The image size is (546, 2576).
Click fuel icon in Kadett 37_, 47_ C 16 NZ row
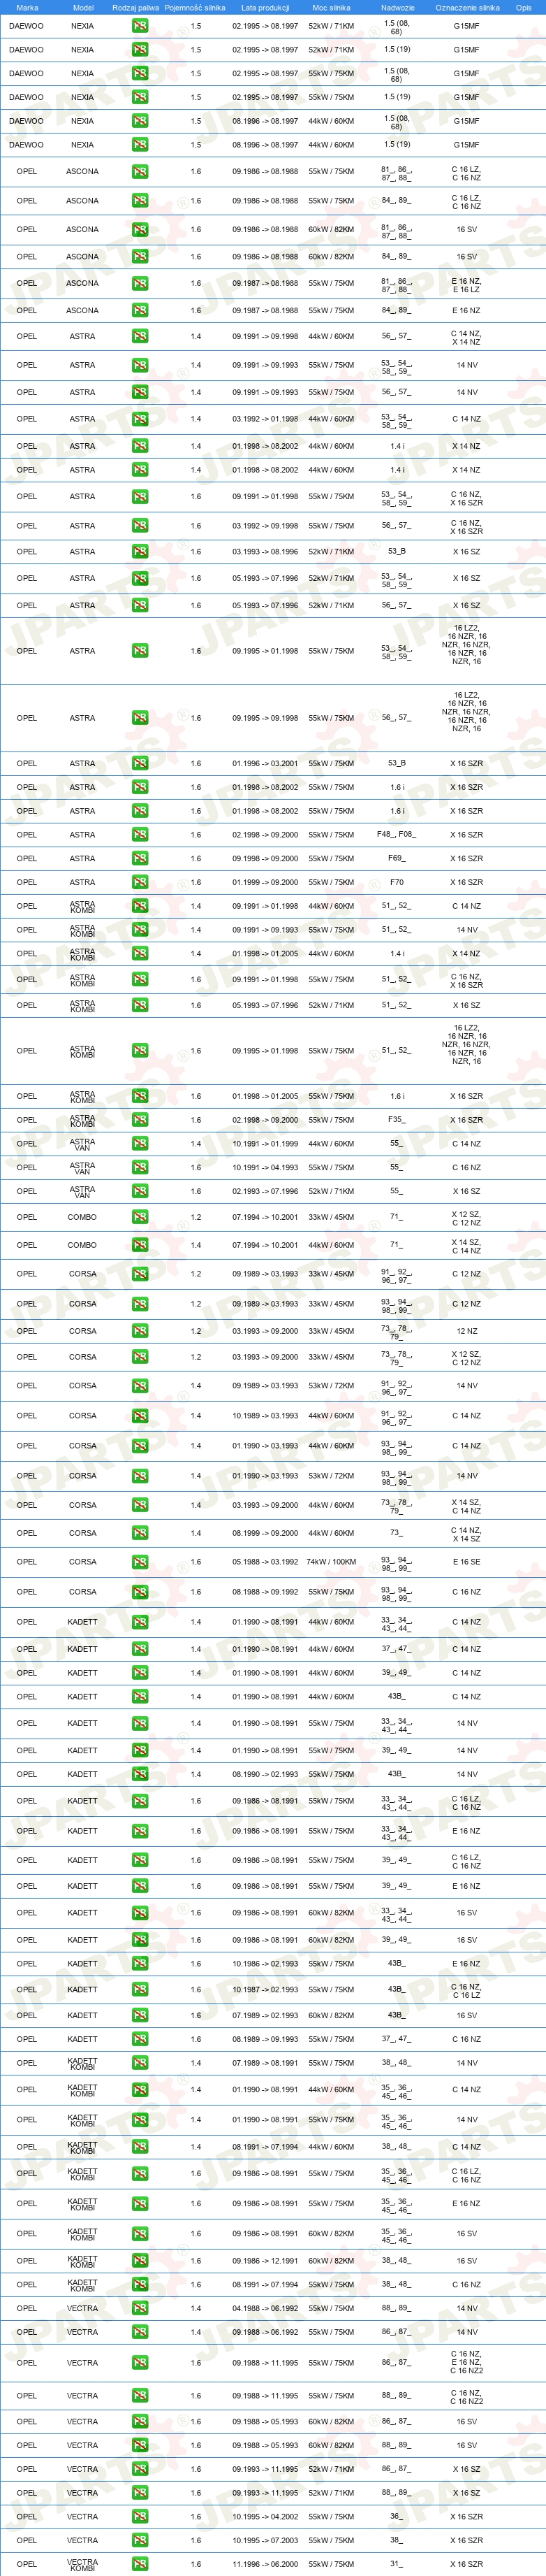140,2039
